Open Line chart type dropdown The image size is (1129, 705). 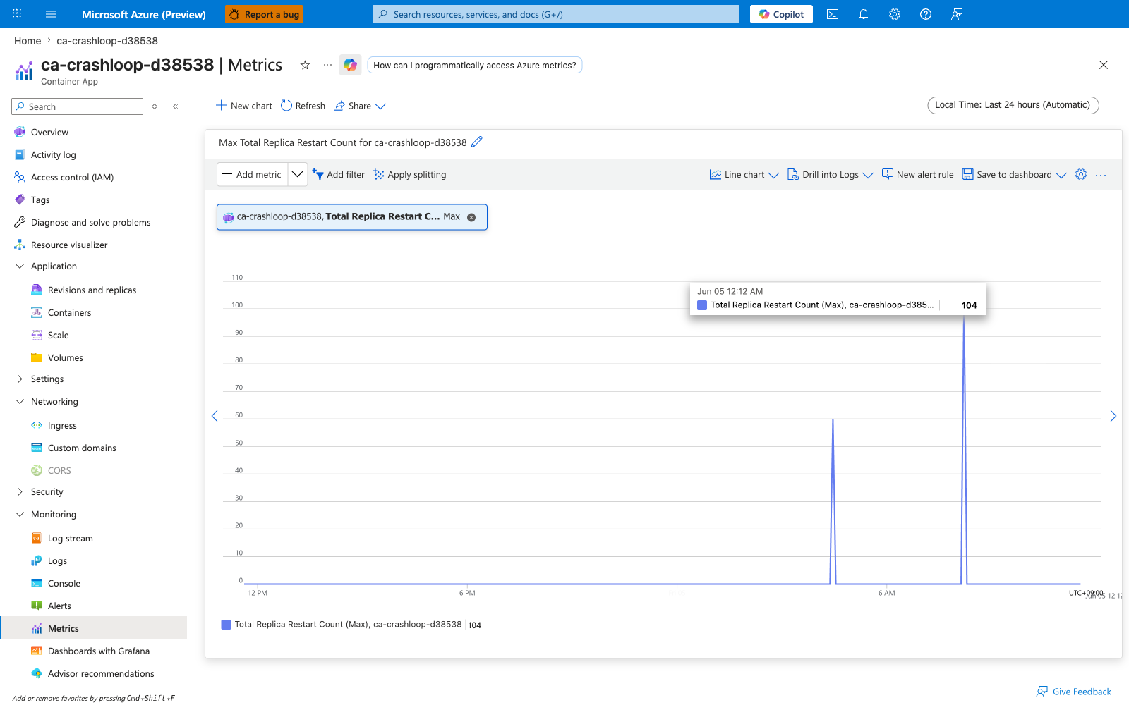[x=744, y=174]
